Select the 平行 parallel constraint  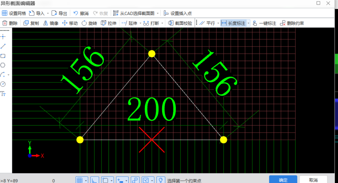tap(207, 23)
